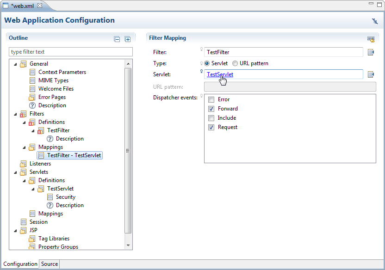Enable the Error dispatcher event
385x270 pixels.
[x=211, y=99]
